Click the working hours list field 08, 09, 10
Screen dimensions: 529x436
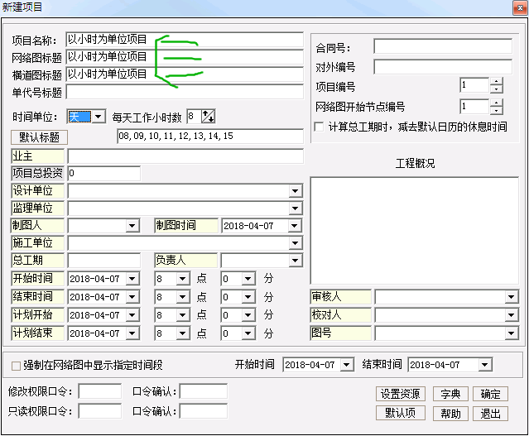click(210, 137)
